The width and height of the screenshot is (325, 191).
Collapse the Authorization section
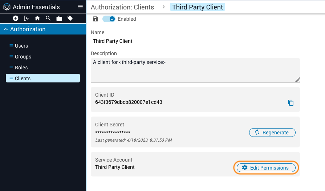[x=6, y=29]
